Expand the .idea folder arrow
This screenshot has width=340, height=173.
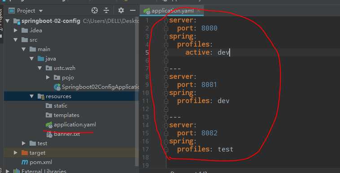[16, 30]
